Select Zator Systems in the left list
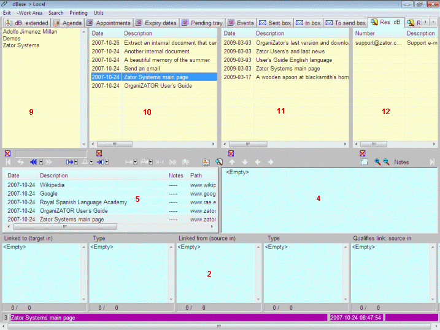Viewport: 440px width, 330px height. coord(21,45)
